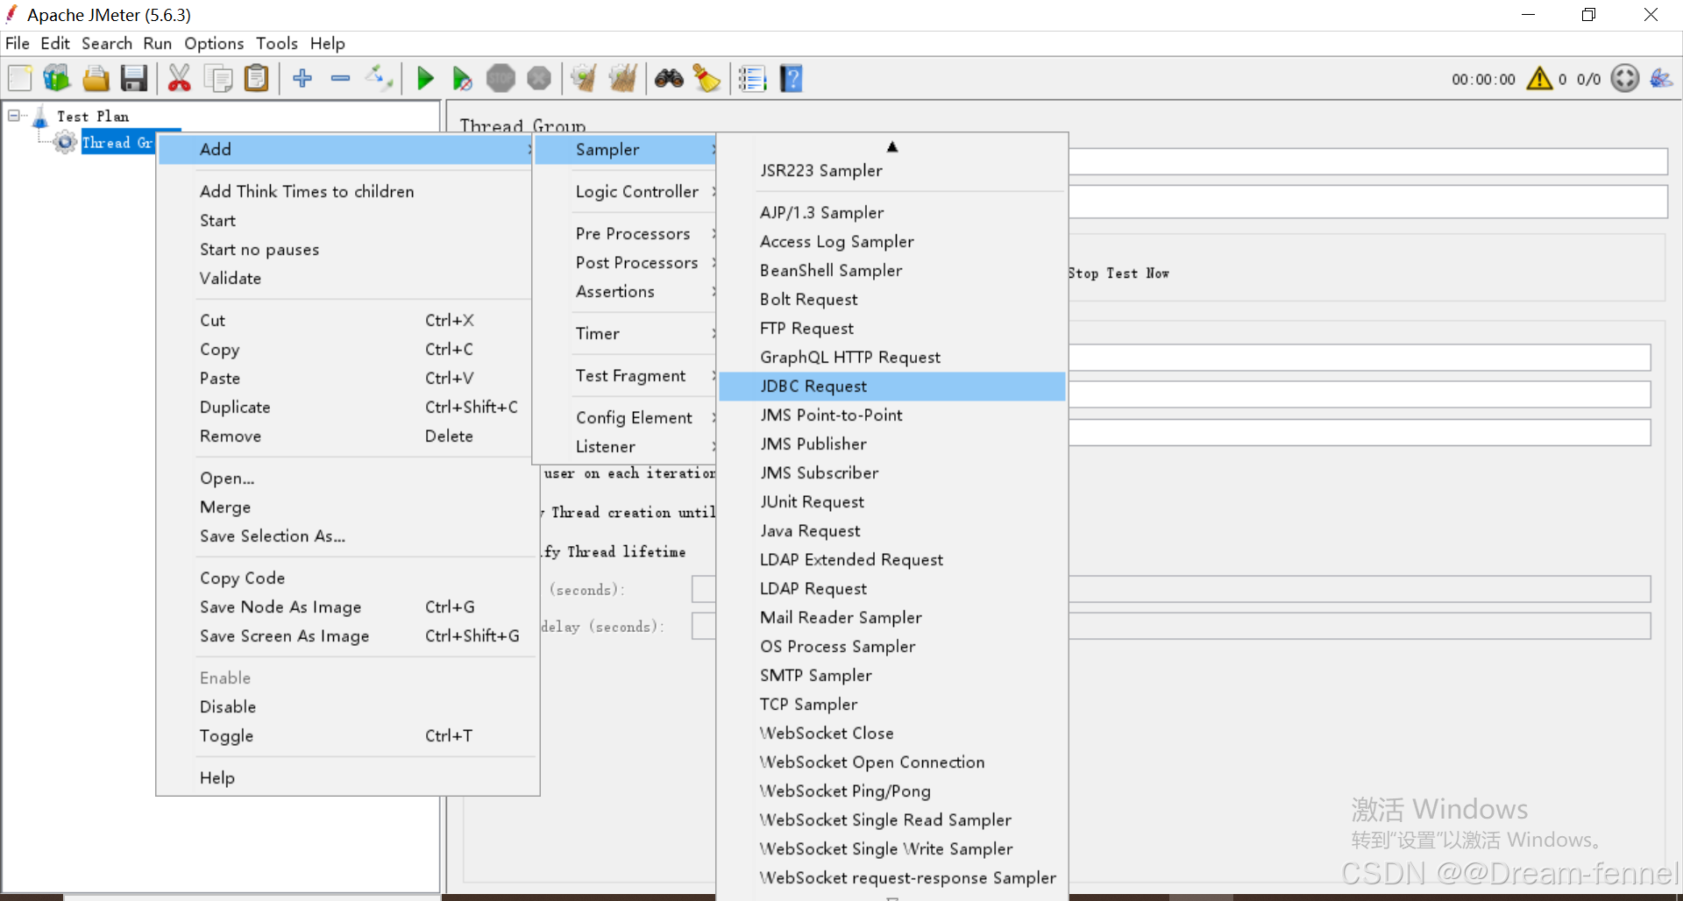Click Remove in the context menu
Viewport: 1683px width, 901px height.
(x=347, y=436)
